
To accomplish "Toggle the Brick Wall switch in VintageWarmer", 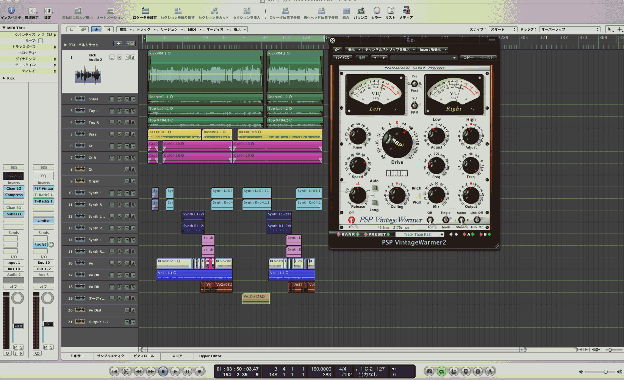I will [x=417, y=196].
